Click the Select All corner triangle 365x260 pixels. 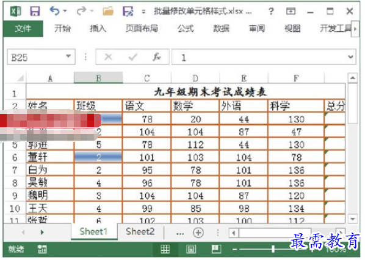[20, 78]
